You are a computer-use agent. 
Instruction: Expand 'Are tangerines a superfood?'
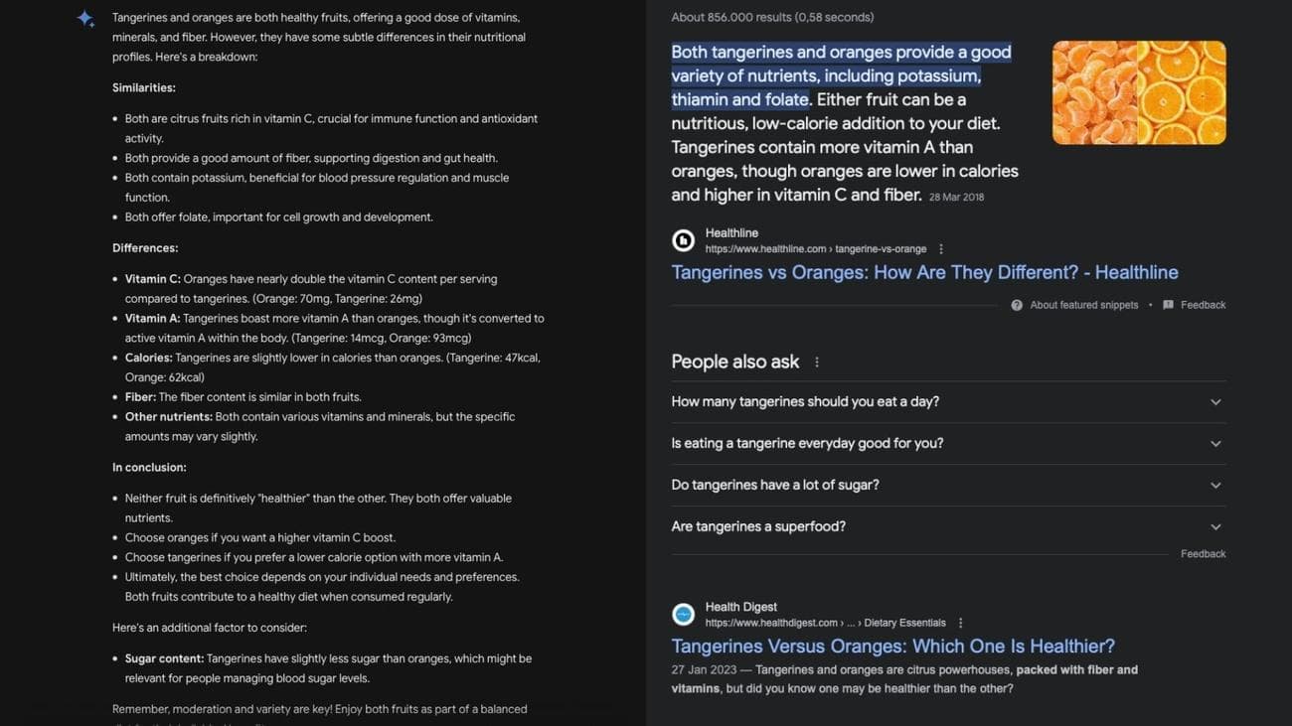(x=1215, y=526)
